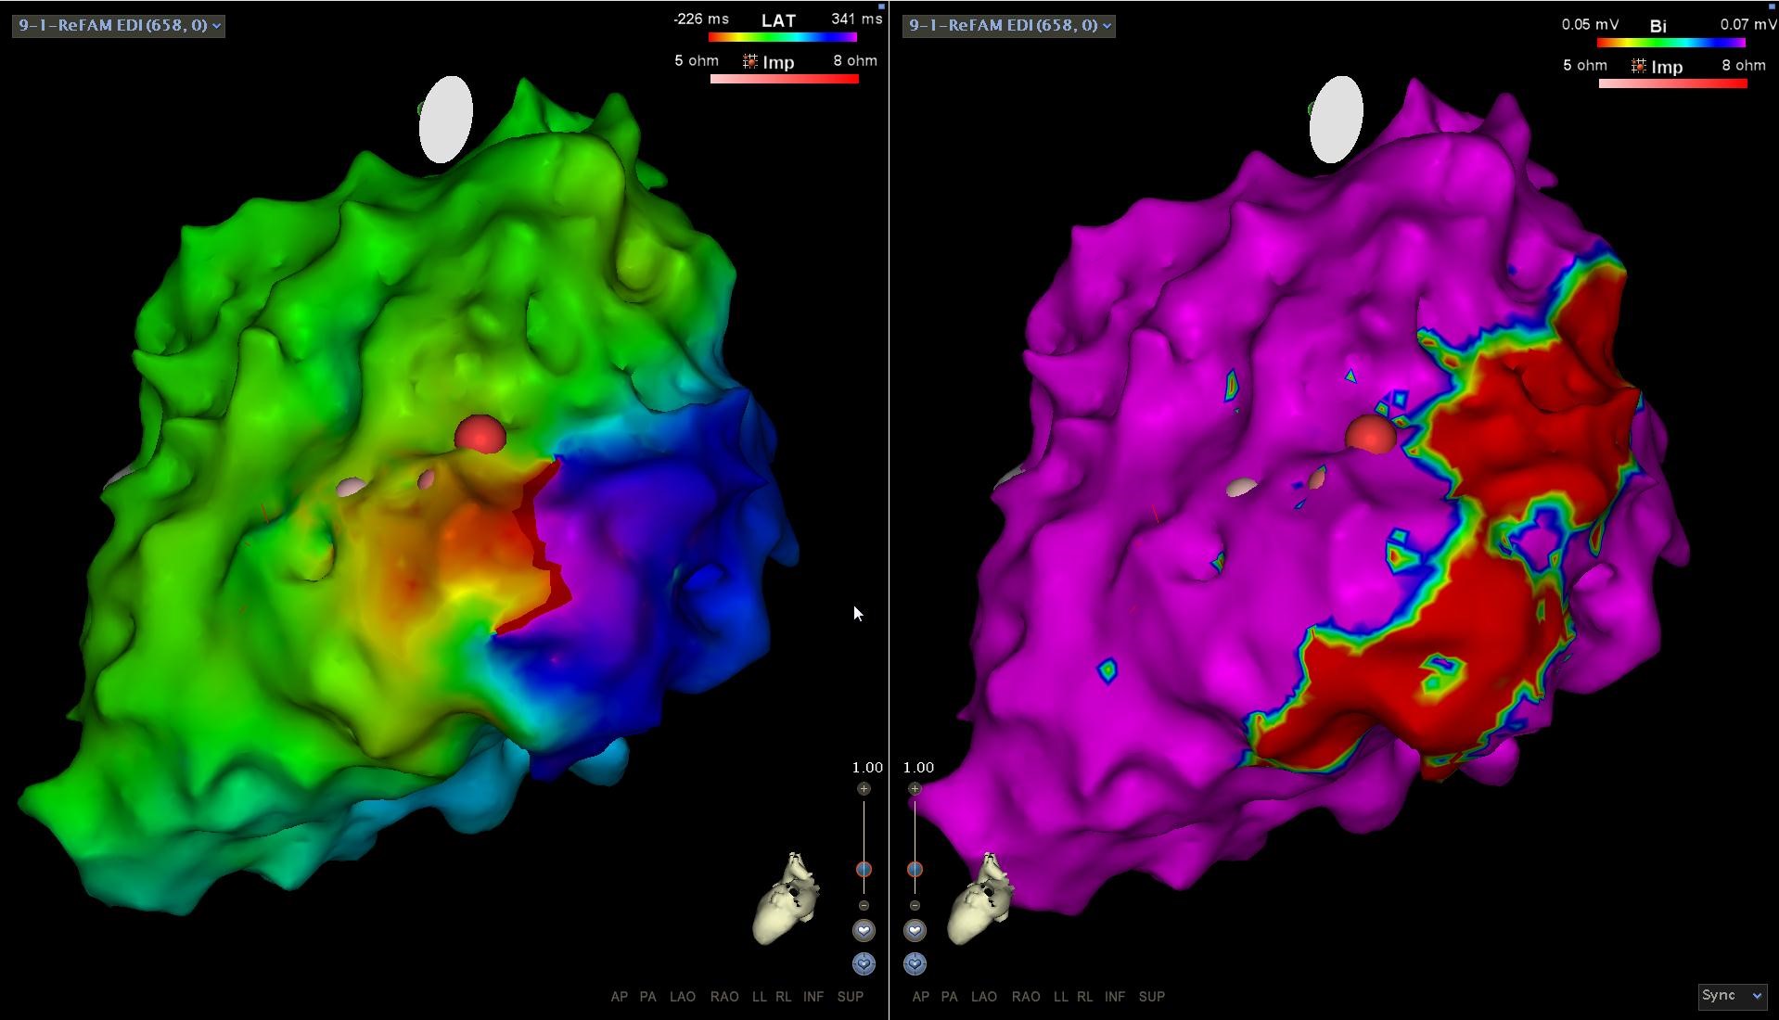Open left map 9-1-ReFAM EDI dropdown
The image size is (1779, 1020).
(x=119, y=25)
